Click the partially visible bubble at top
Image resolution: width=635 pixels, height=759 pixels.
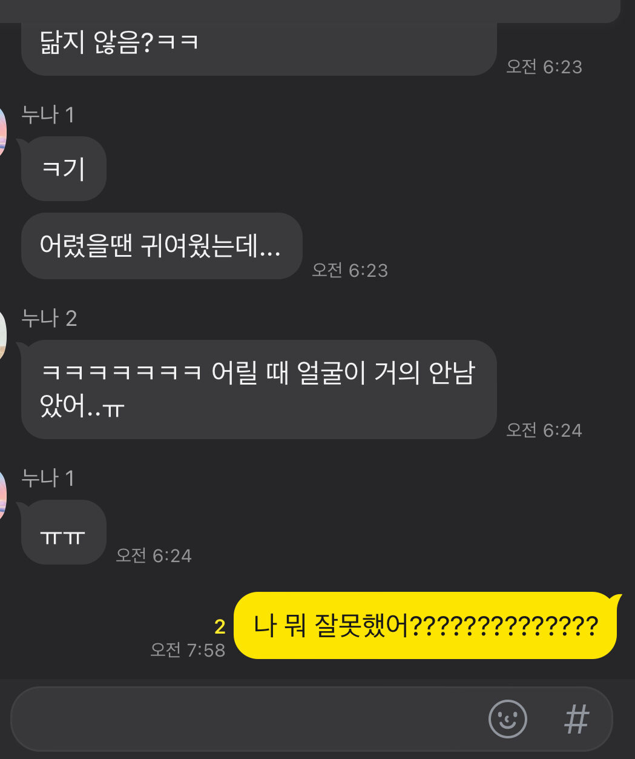(x=310, y=11)
